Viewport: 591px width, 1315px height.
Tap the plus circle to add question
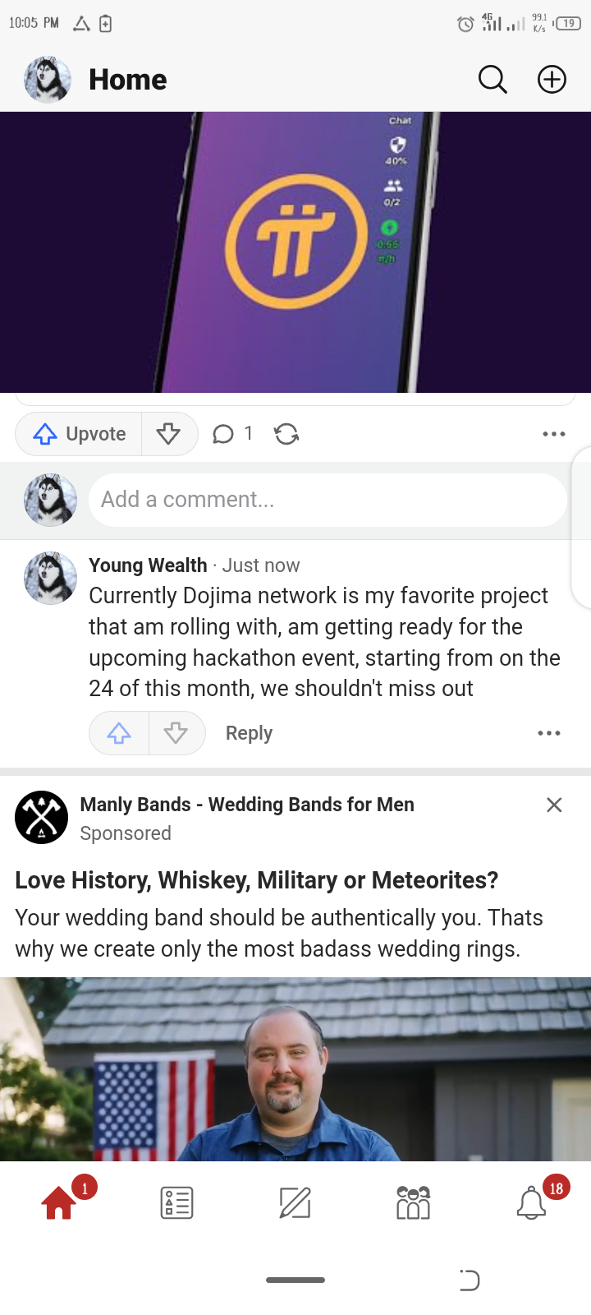[552, 80]
